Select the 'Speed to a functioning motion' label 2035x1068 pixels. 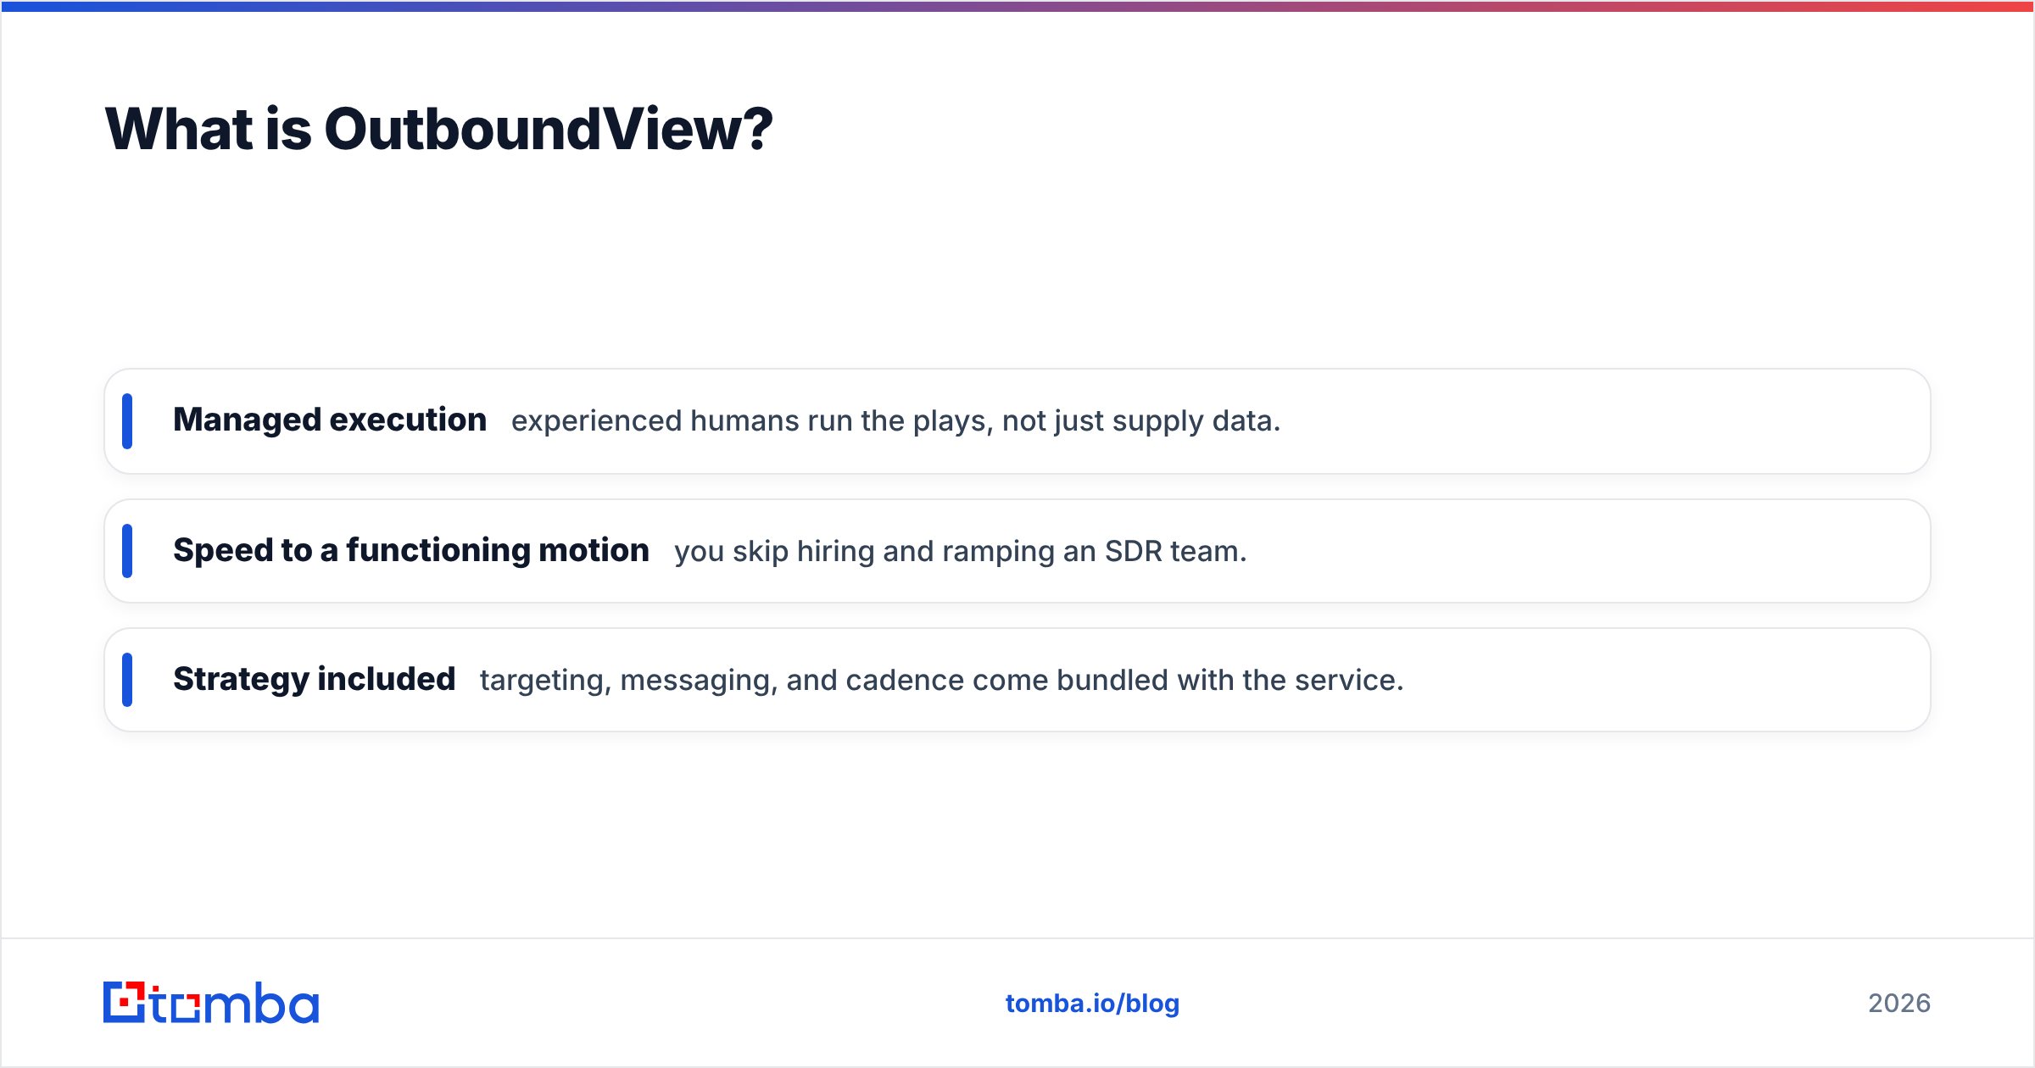pos(411,551)
